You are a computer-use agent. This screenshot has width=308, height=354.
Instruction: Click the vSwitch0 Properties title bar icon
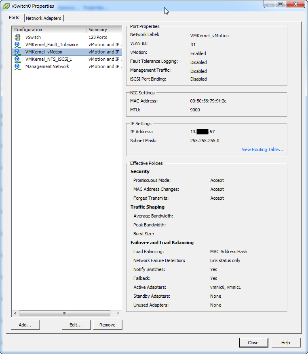6,6
